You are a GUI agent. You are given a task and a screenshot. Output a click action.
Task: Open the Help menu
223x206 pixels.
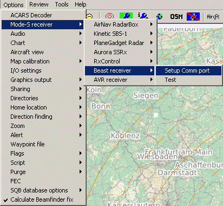[x=81, y=4]
